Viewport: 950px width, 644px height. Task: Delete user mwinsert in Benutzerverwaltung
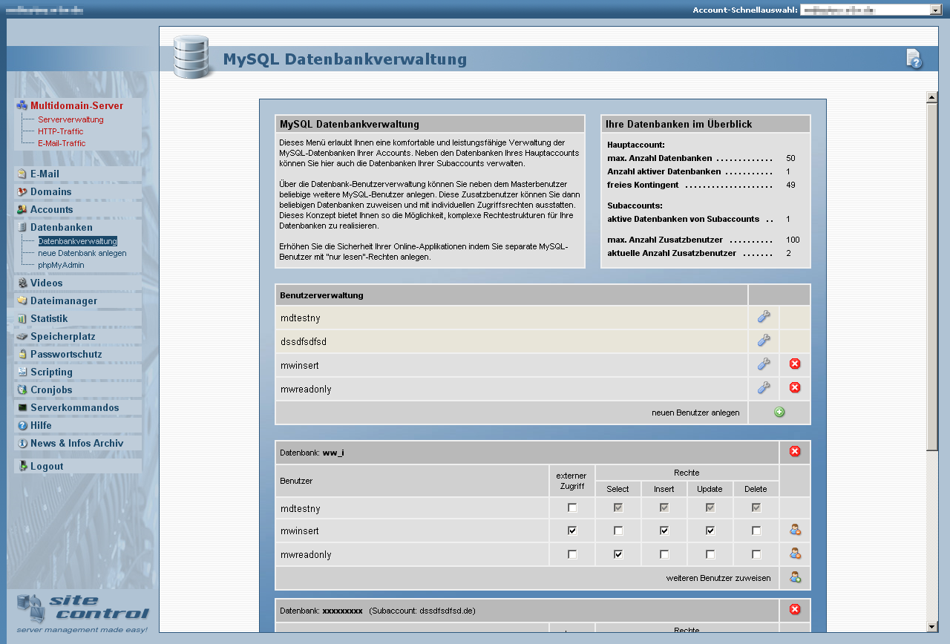pos(795,364)
